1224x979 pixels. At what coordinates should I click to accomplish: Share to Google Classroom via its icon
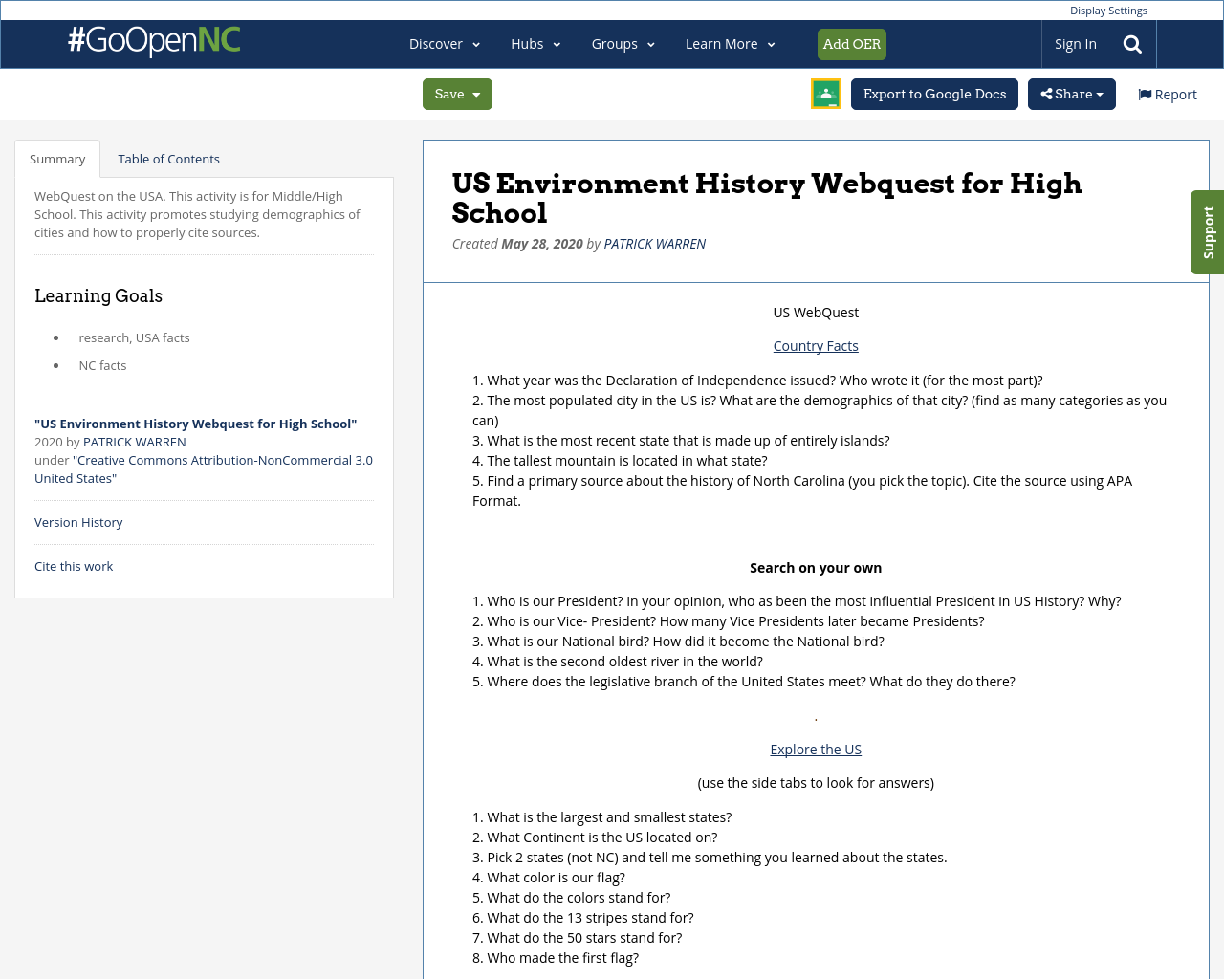825,96
